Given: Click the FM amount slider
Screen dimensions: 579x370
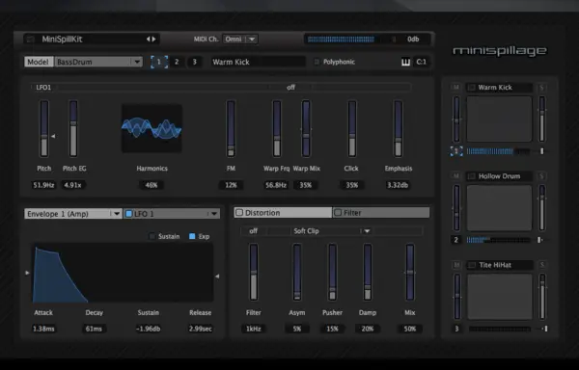Looking at the screenshot, I should tap(231, 129).
